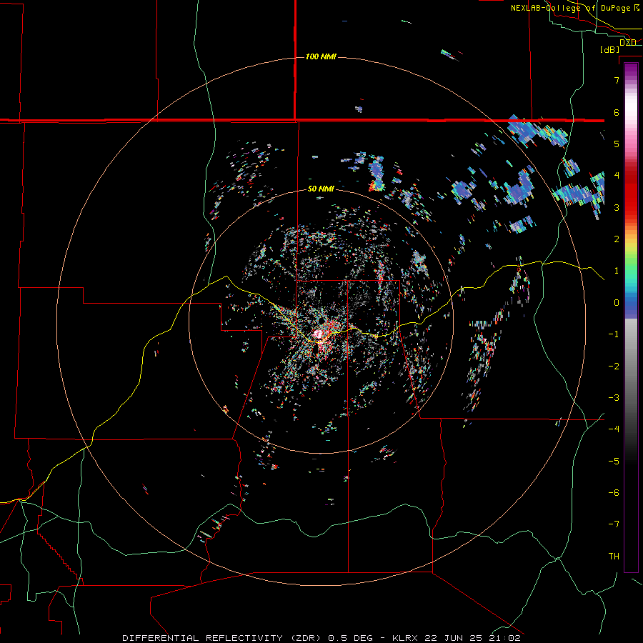Screen dimensions: 643x643
Task: Click the scale label 6 on the legend
Action: point(617,112)
